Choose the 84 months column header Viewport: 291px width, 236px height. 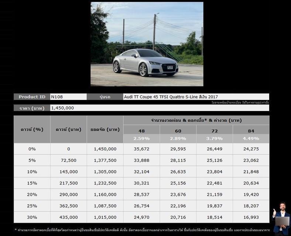[251, 131]
